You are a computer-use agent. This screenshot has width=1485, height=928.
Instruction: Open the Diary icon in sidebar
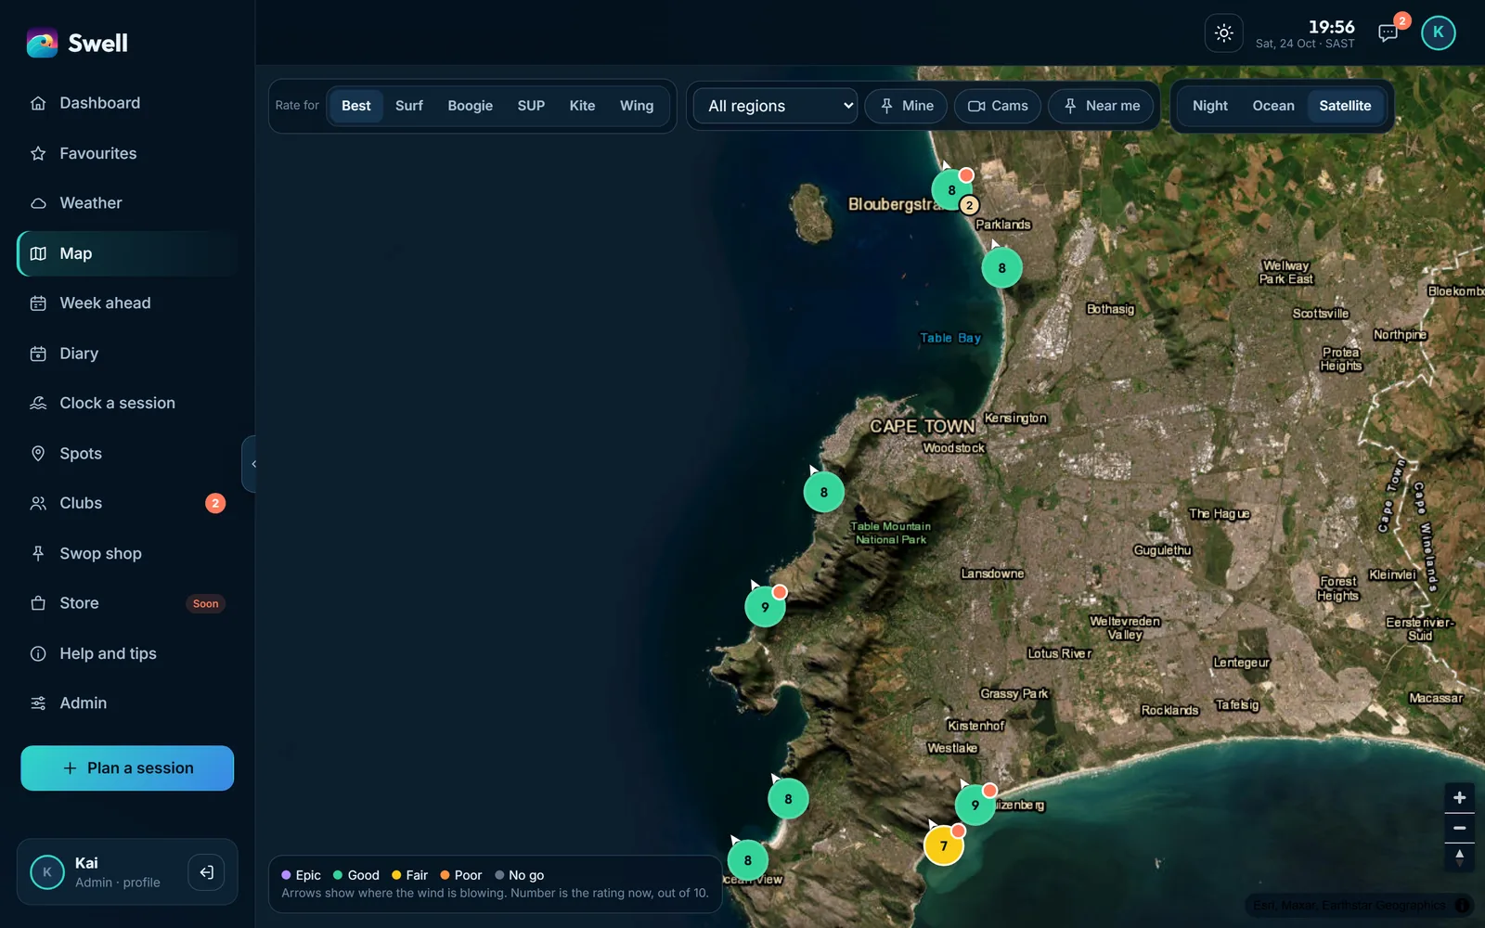(x=38, y=354)
